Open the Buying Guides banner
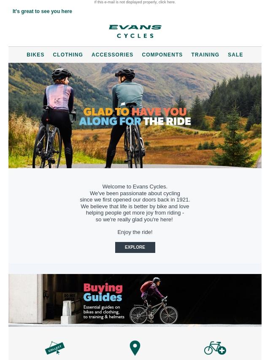The height and width of the screenshot is (360, 270). point(135,300)
